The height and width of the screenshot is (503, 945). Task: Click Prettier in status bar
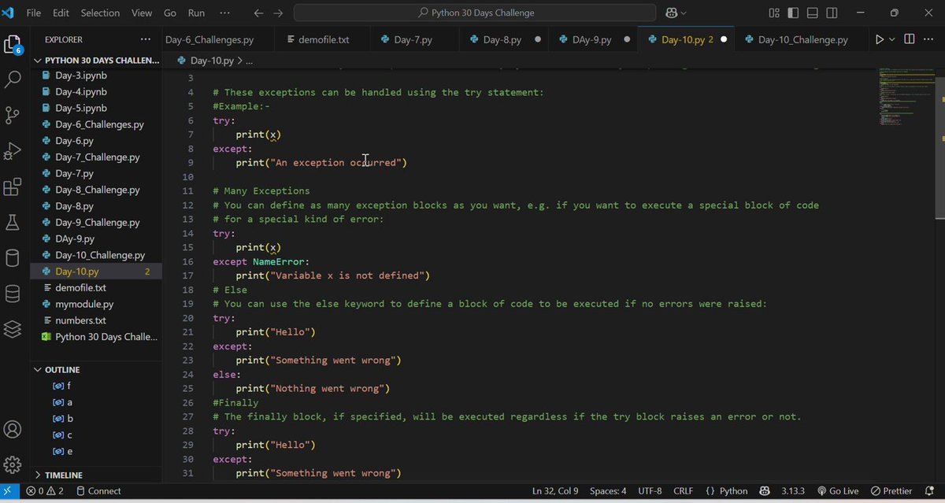[891, 491]
